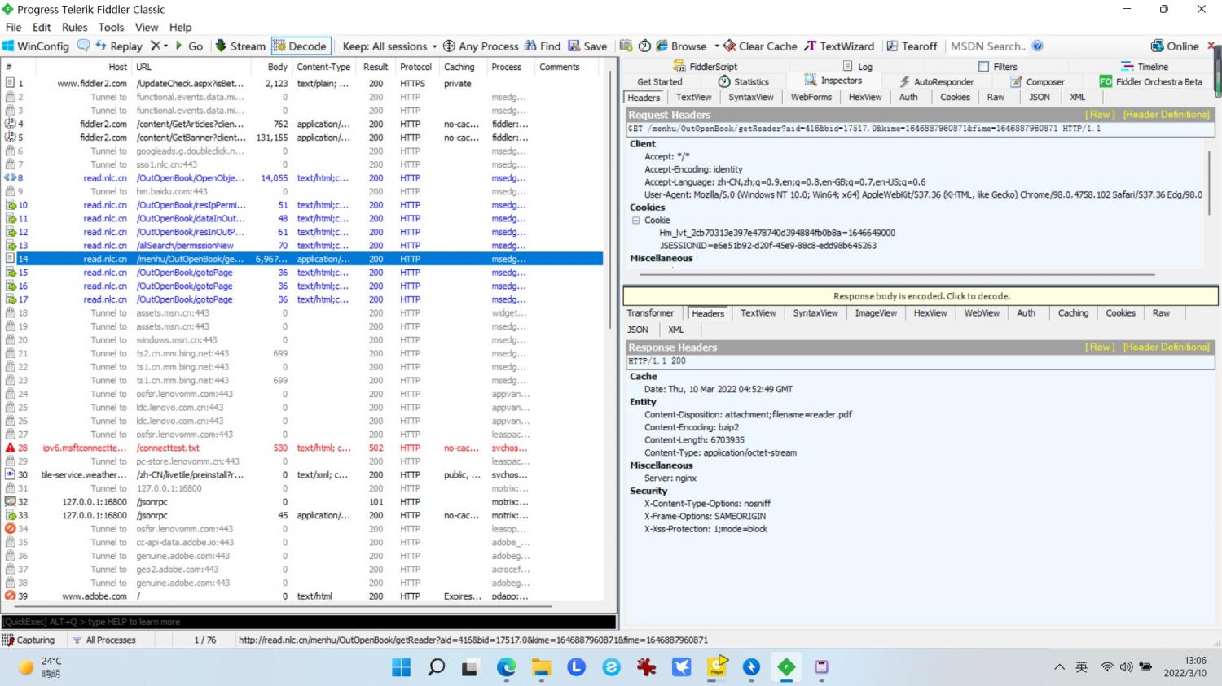Sort sessions by Content-Type column header
The image size is (1222, 686).
tap(323, 67)
